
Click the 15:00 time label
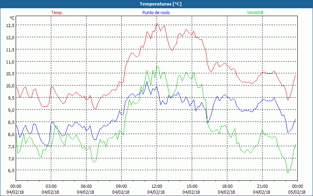(192, 187)
